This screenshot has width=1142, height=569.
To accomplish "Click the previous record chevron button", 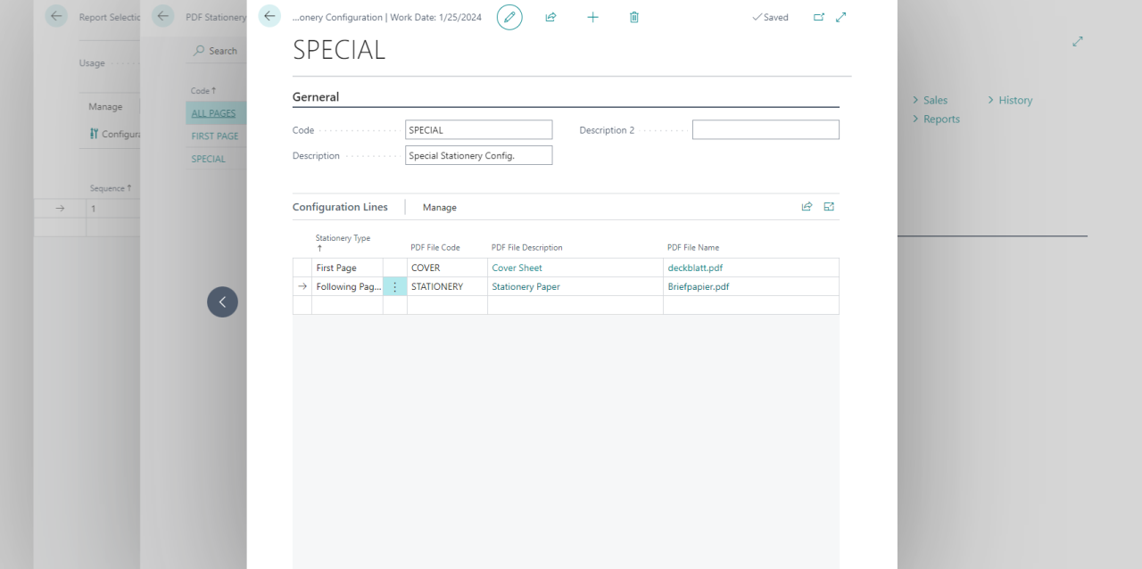I will [222, 301].
